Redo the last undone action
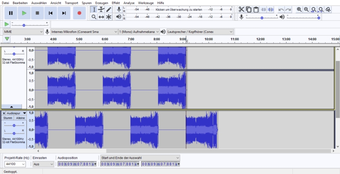The height and width of the screenshot is (174, 340). pyautogui.click(x=288, y=9)
